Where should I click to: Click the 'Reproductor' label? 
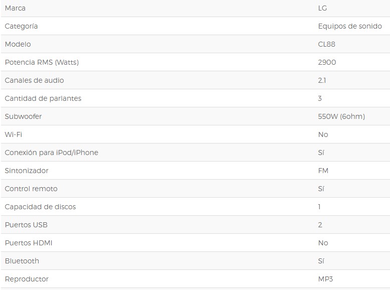click(x=27, y=279)
